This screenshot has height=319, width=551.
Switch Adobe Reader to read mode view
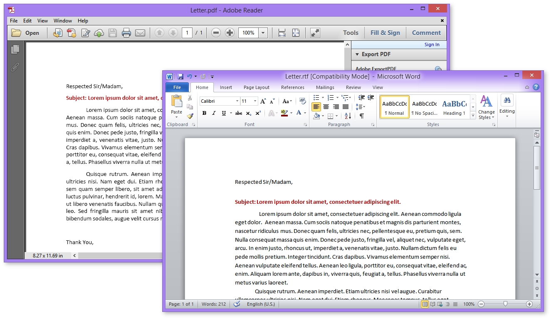(x=315, y=33)
